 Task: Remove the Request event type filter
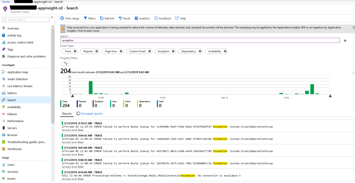[97, 51]
